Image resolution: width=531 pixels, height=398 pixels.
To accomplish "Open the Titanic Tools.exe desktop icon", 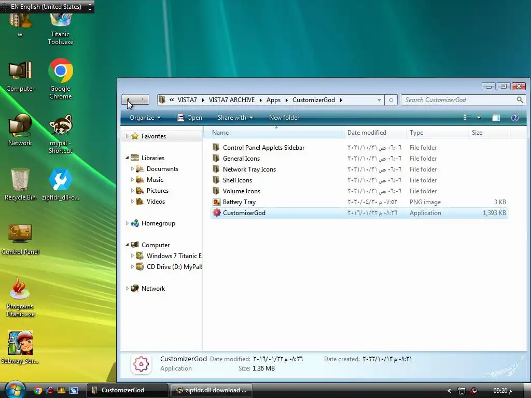I will point(60,29).
